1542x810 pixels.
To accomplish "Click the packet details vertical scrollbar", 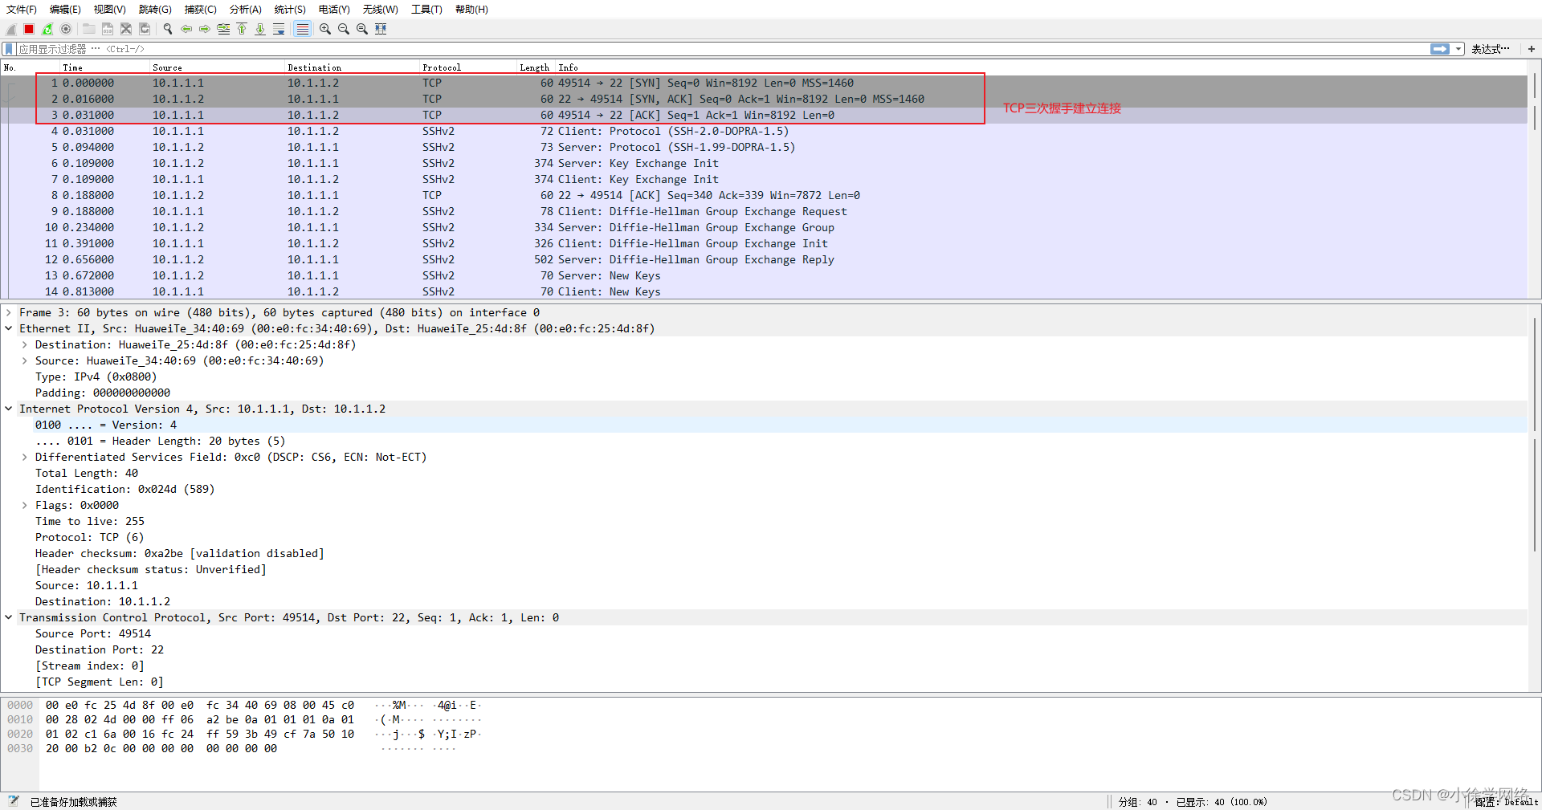I will 1534,498.
